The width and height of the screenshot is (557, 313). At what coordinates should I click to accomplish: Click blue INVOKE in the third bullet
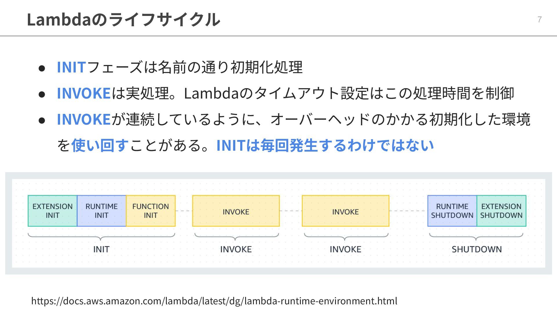click(x=84, y=119)
